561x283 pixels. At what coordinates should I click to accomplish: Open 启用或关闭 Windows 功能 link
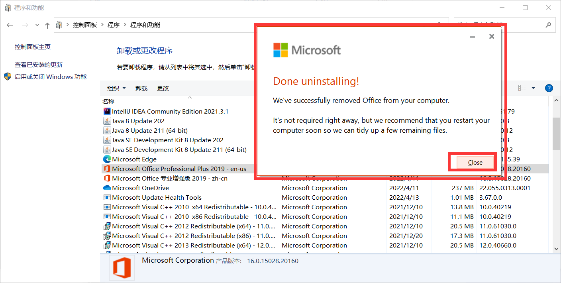pos(51,77)
